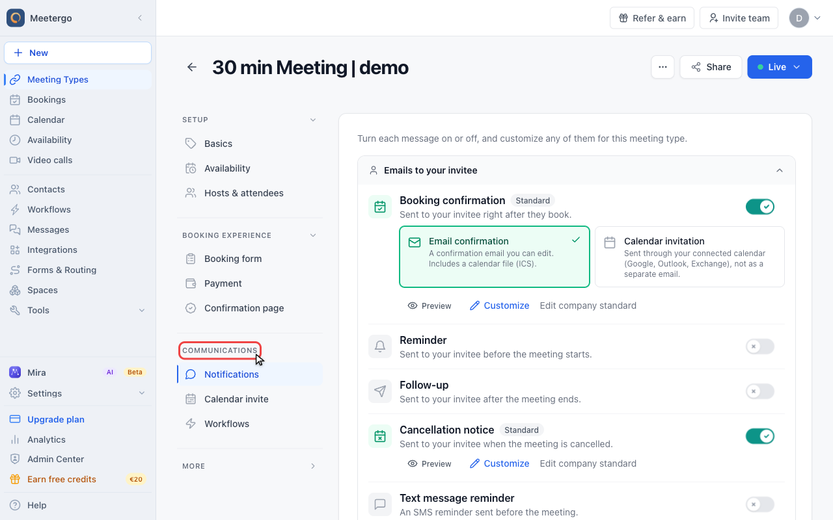Click the Cancellation notice calendar-x icon
This screenshot has width=833, height=520.
coord(380,436)
